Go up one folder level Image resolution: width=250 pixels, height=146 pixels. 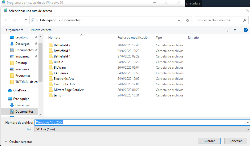pyautogui.click(x=26, y=20)
